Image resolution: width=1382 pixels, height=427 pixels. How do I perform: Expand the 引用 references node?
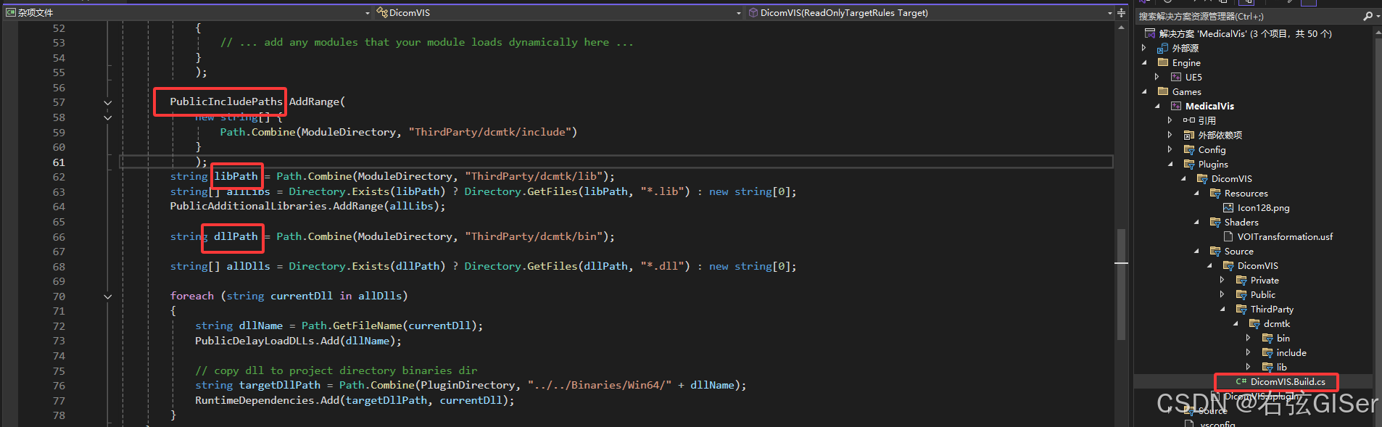click(x=1170, y=120)
